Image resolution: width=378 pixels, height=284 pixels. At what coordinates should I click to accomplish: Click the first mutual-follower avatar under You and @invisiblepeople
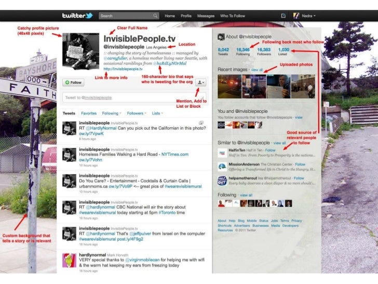pos(221,125)
